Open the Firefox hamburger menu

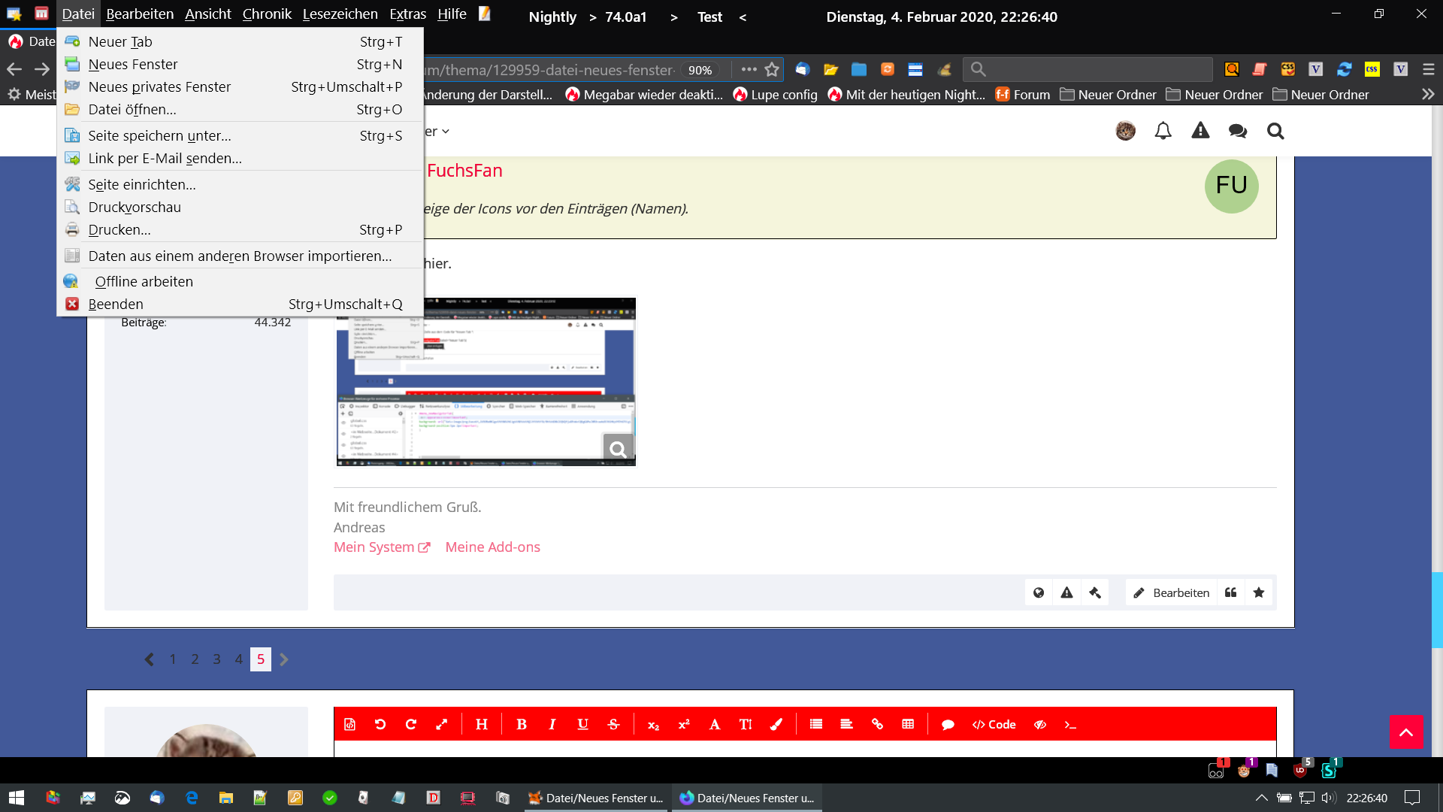pyautogui.click(x=1429, y=69)
